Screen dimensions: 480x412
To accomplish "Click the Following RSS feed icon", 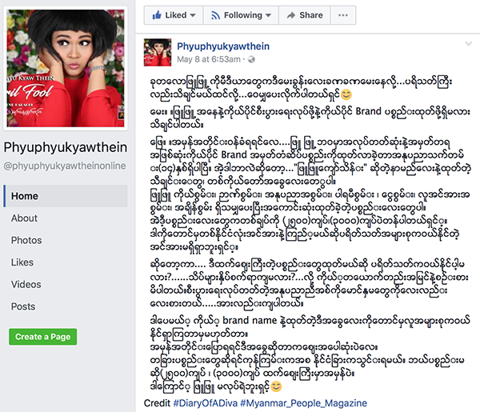I will [215, 15].
